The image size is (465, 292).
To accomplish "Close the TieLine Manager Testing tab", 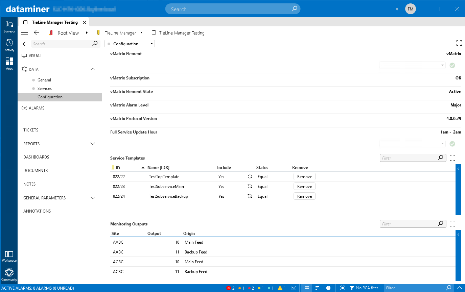I will (85, 22).
